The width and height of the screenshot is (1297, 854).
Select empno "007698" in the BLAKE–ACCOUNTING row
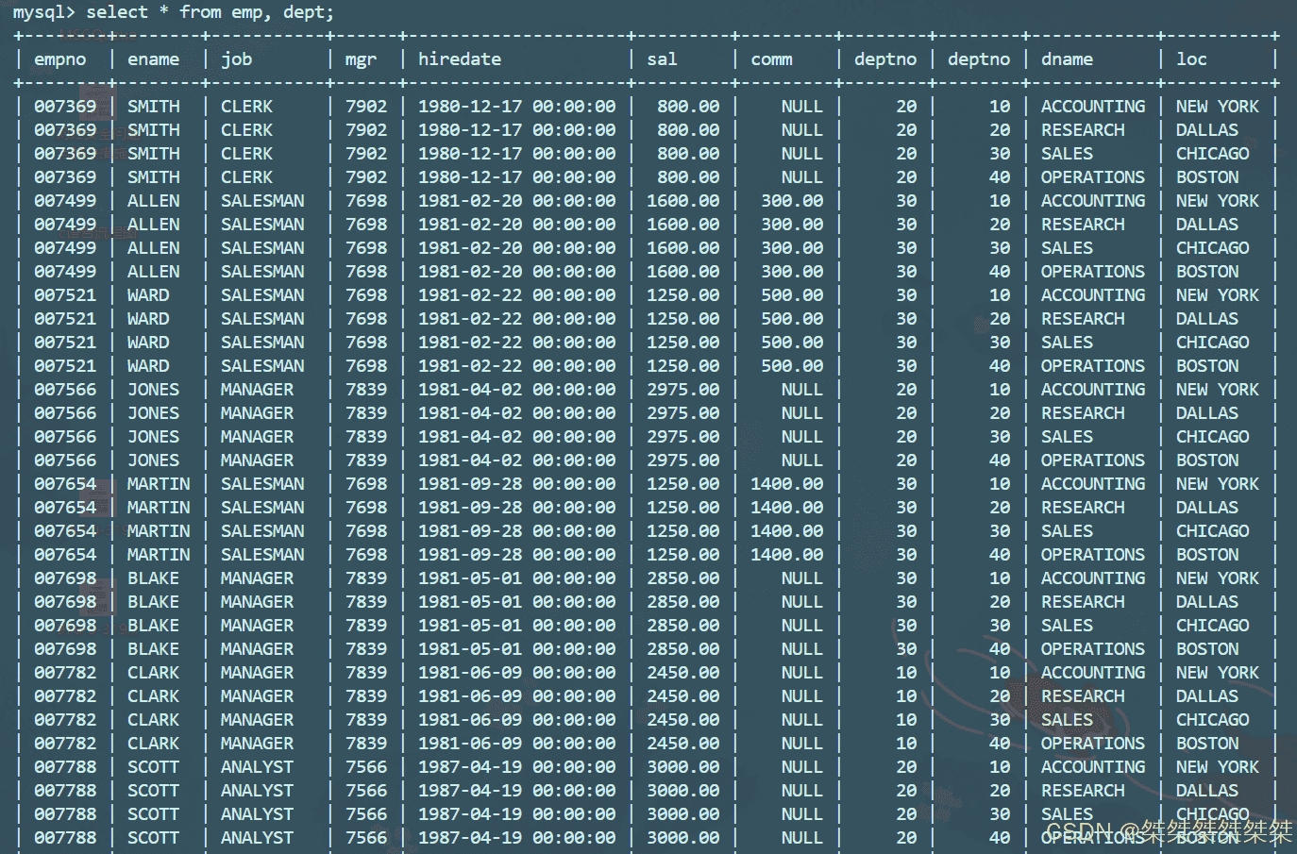coord(65,578)
